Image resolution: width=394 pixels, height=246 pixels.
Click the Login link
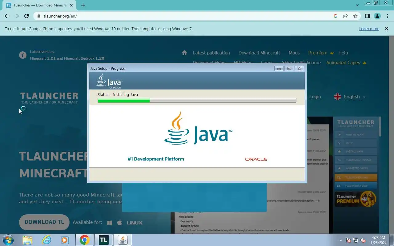pos(315,97)
